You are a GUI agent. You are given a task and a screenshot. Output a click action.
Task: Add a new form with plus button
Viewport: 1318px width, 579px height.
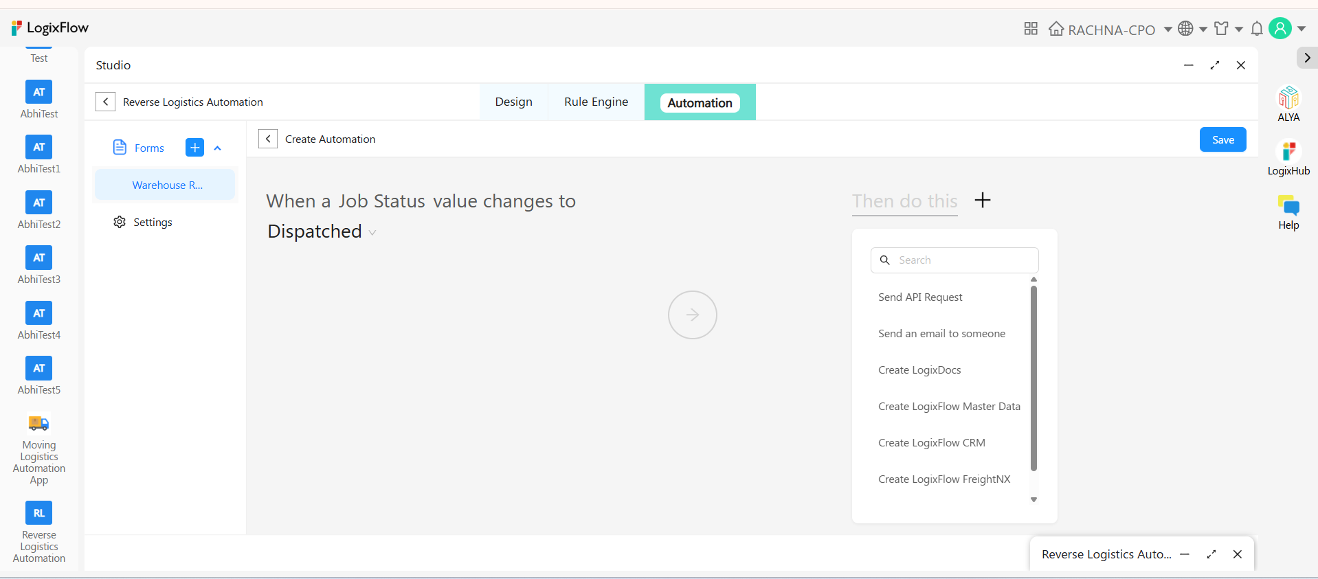coord(195,148)
